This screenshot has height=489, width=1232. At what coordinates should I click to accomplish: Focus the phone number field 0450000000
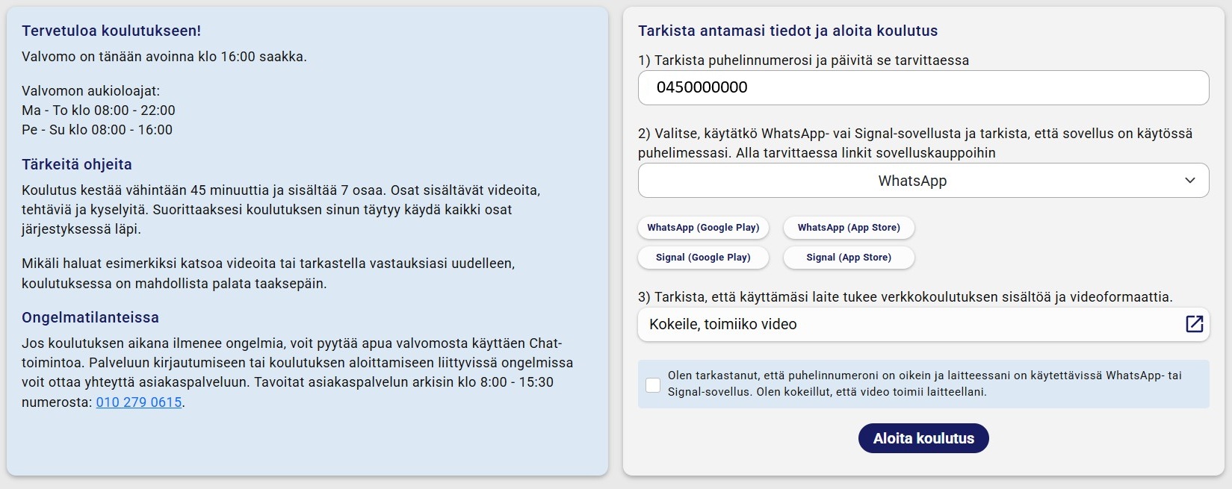(923, 87)
